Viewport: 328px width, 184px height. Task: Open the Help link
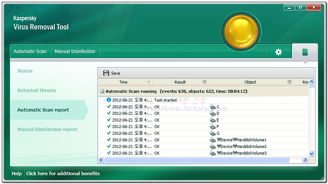[17, 174]
